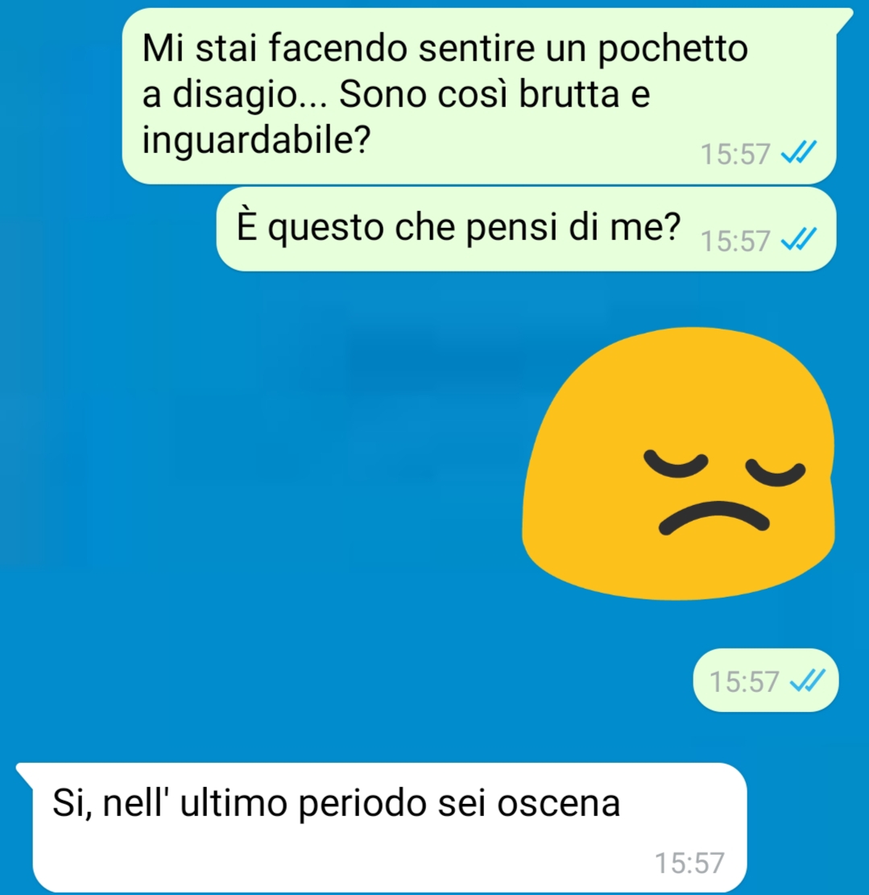869x895 pixels.
Task: Tap the read checkmarks on the 'inguardabile?' message
Action: (x=799, y=152)
